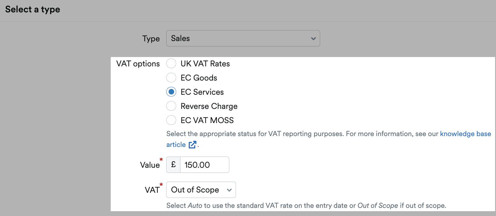Click the 'VAT options' label
Viewport: 496px width, 216px height.
click(x=138, y=64)
